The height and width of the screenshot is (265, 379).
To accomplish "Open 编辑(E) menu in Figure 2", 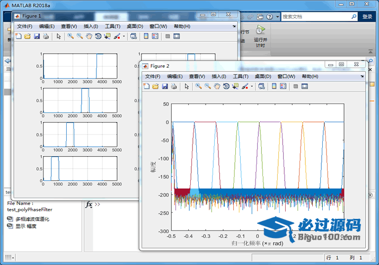I will pos(175,76).
